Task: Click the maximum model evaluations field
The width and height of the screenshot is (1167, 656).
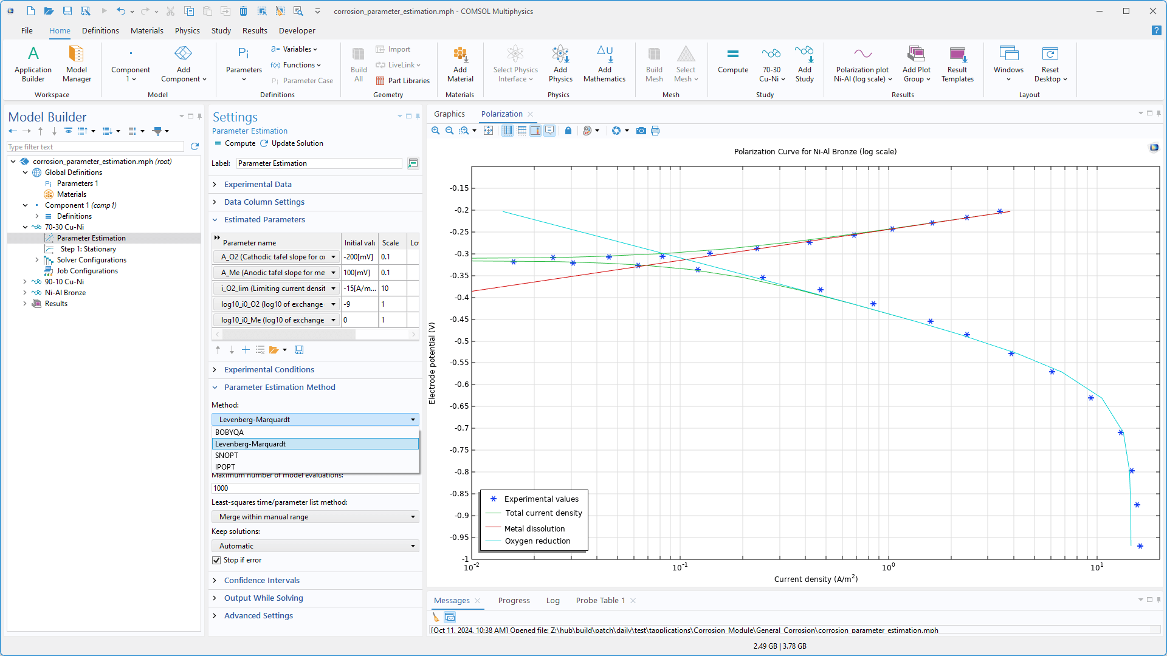Action: [x=315, y=488]
